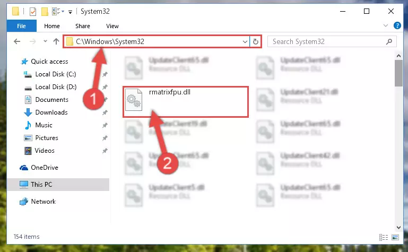Switch to large icons view

pyautogui.click(x=395, y=237)
